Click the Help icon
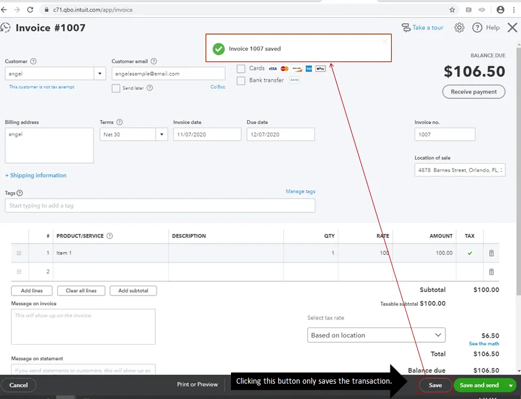Viewport: 521px width, 399px height. click(477, 27)
